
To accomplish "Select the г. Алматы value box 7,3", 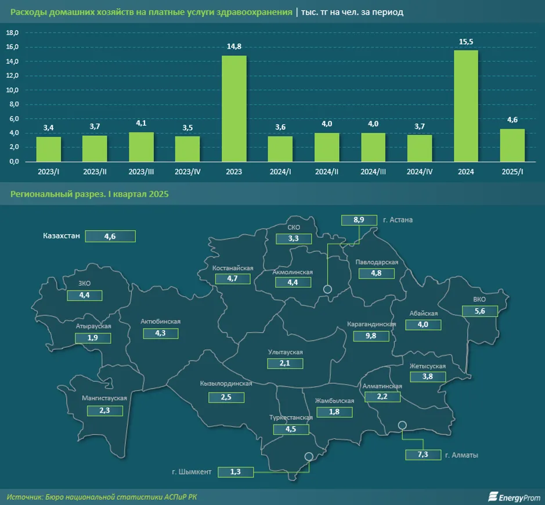I will coord(423,455).
